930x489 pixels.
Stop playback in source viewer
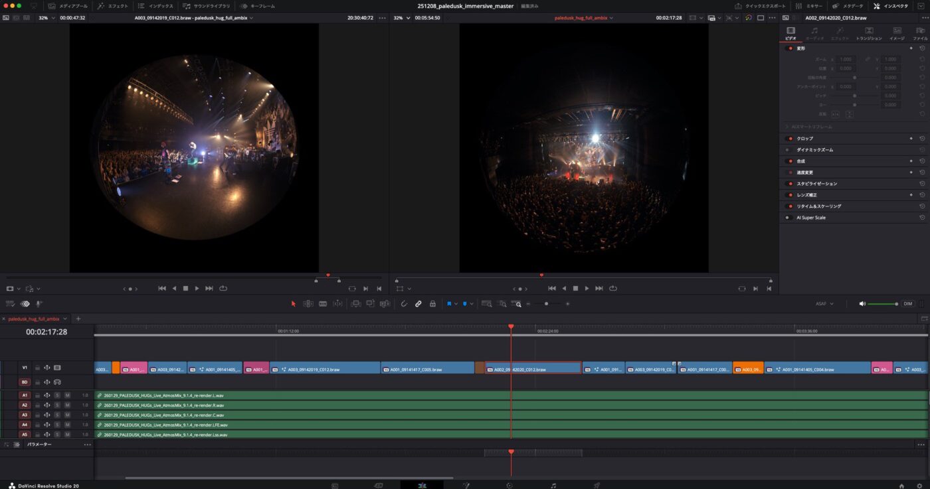coord(186,289)
